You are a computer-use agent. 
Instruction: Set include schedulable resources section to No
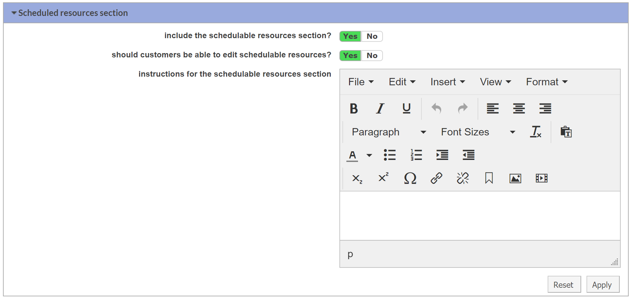[x=372, y=36]
